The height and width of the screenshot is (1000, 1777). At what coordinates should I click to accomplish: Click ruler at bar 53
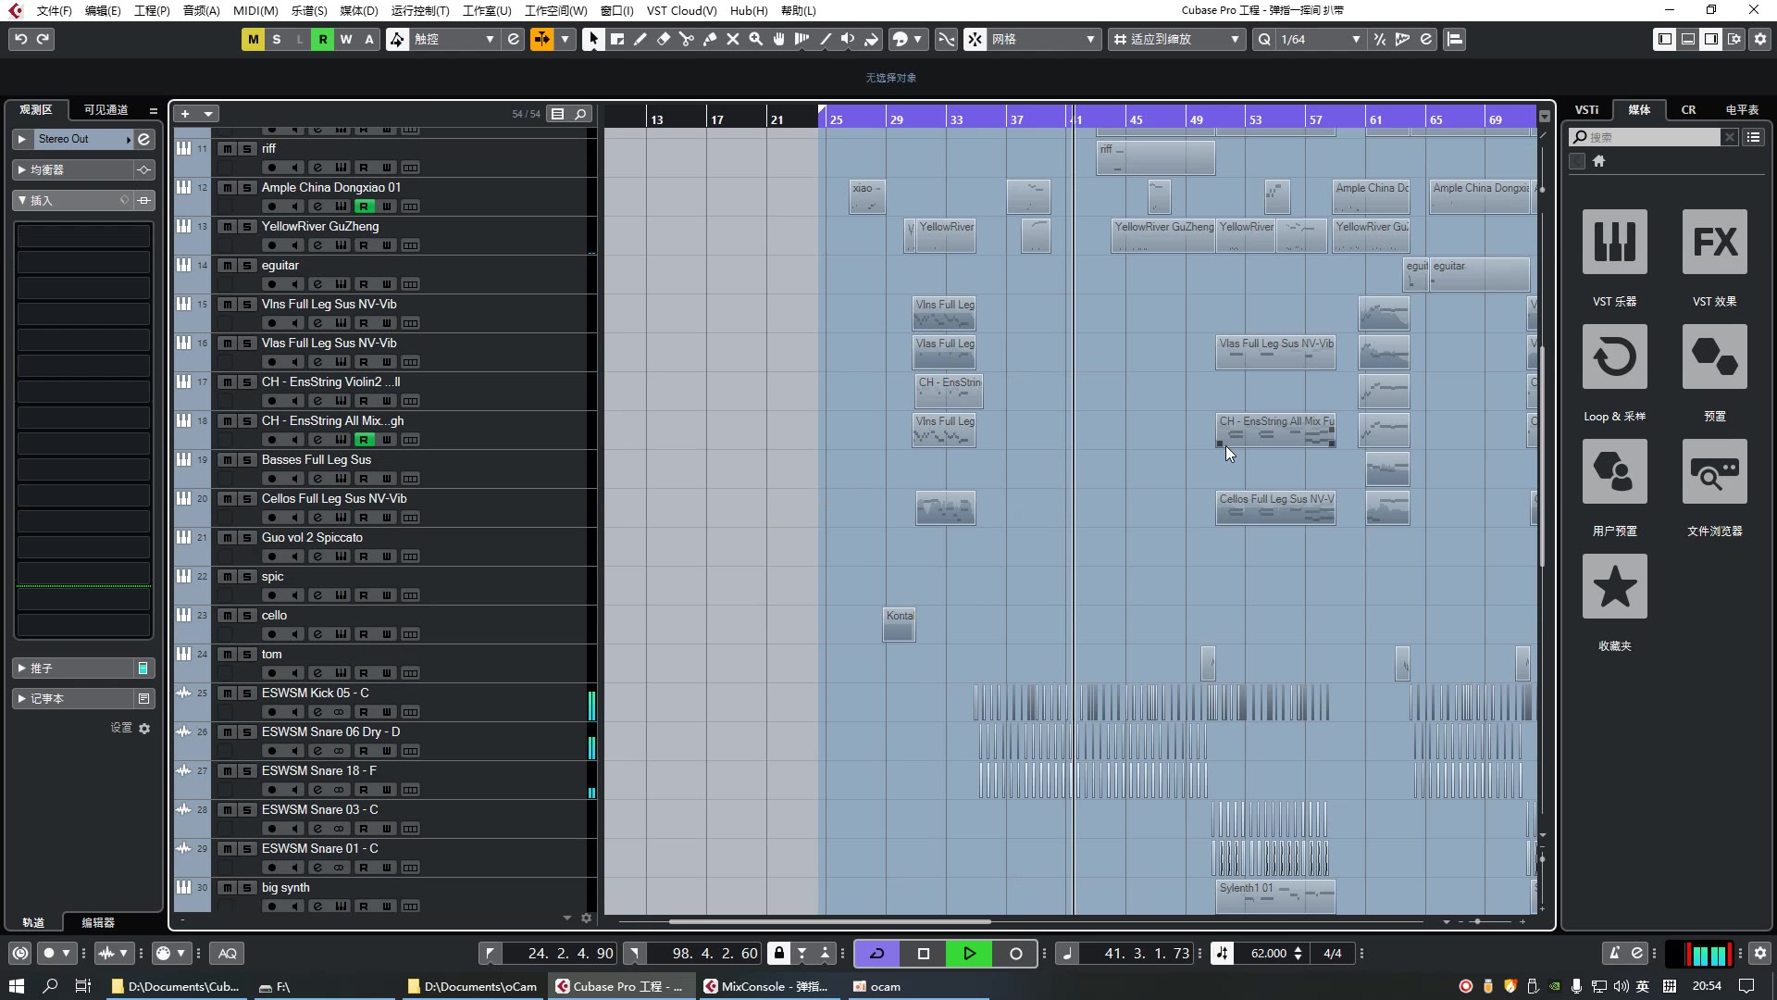click(x=1254, y=119)
